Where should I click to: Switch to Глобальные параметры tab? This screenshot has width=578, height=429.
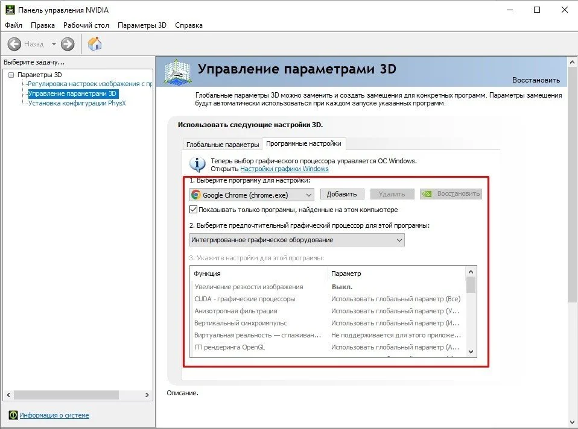click(x=223, y=145)
